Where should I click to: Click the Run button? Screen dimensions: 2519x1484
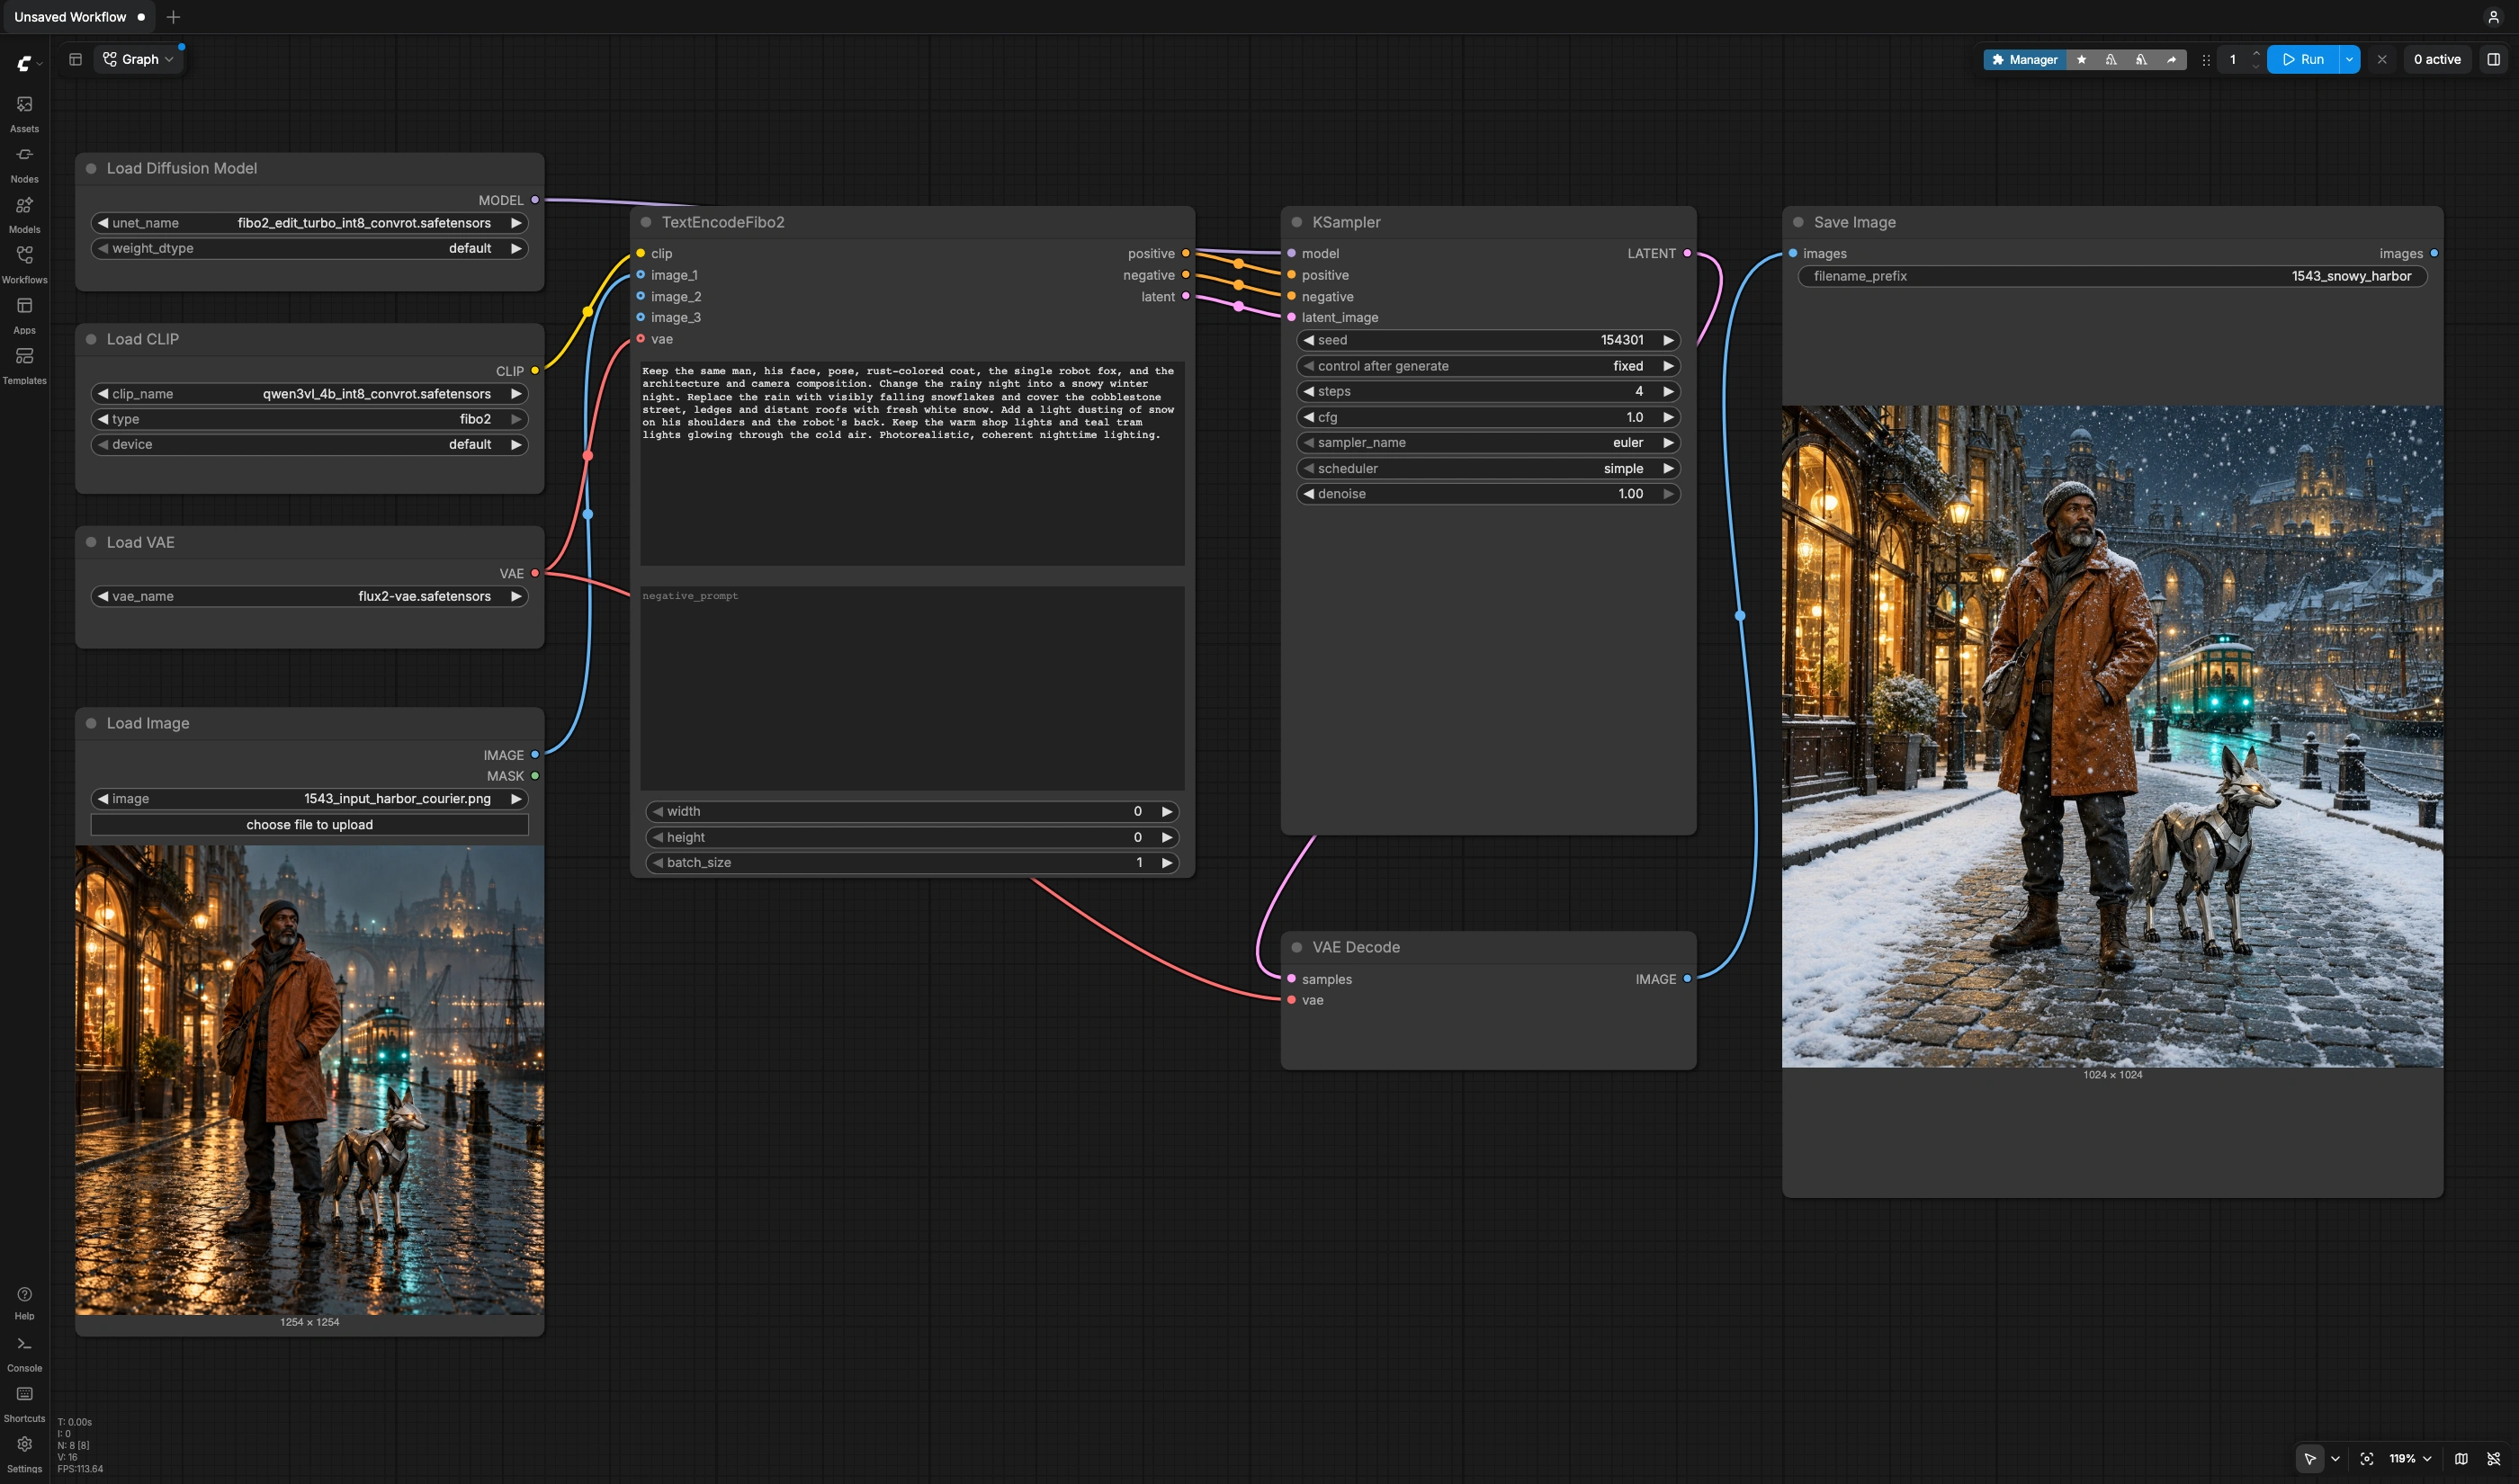coord(2302,59)
